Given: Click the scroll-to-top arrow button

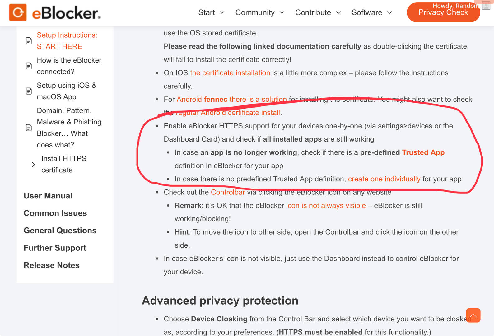Looking at the screenshot, I should pyautogui.click(x=473, y=315).
